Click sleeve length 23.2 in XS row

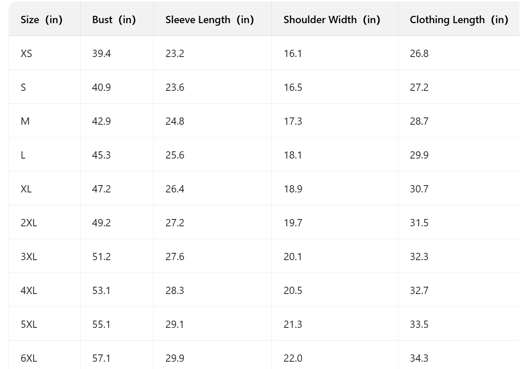tap(175, 54)
